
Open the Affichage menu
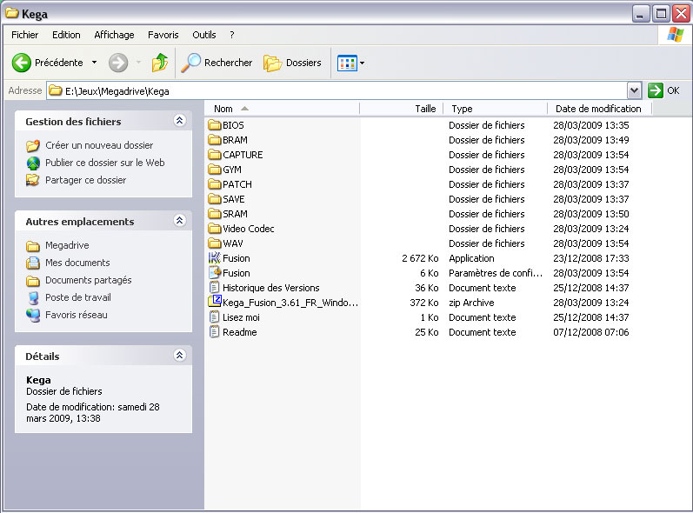click(x=114, y=35)
